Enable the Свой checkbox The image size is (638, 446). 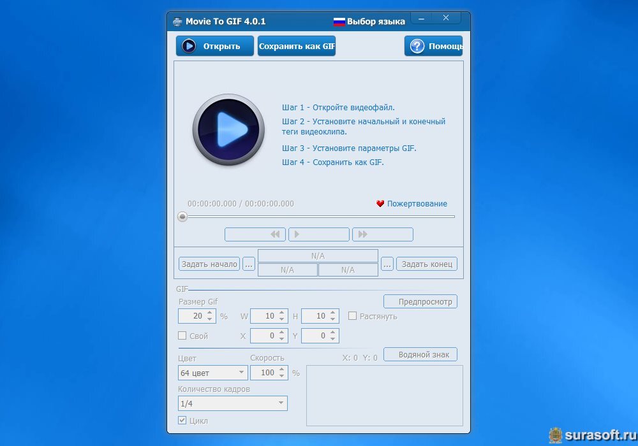tap(182, 336)
